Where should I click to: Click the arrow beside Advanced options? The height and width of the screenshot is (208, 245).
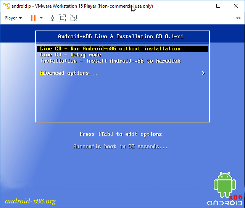click(203, 73)
